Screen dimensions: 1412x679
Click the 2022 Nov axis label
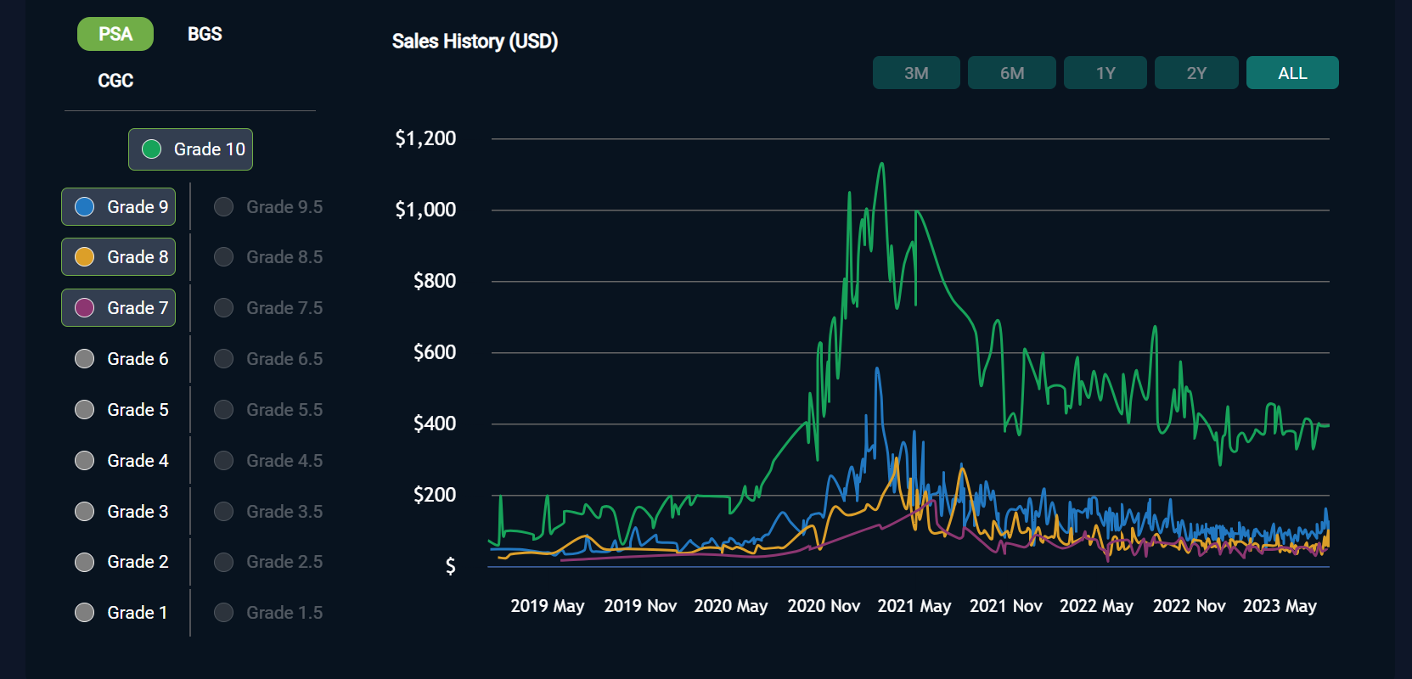pyautogui.click(x=1190, y=606)
